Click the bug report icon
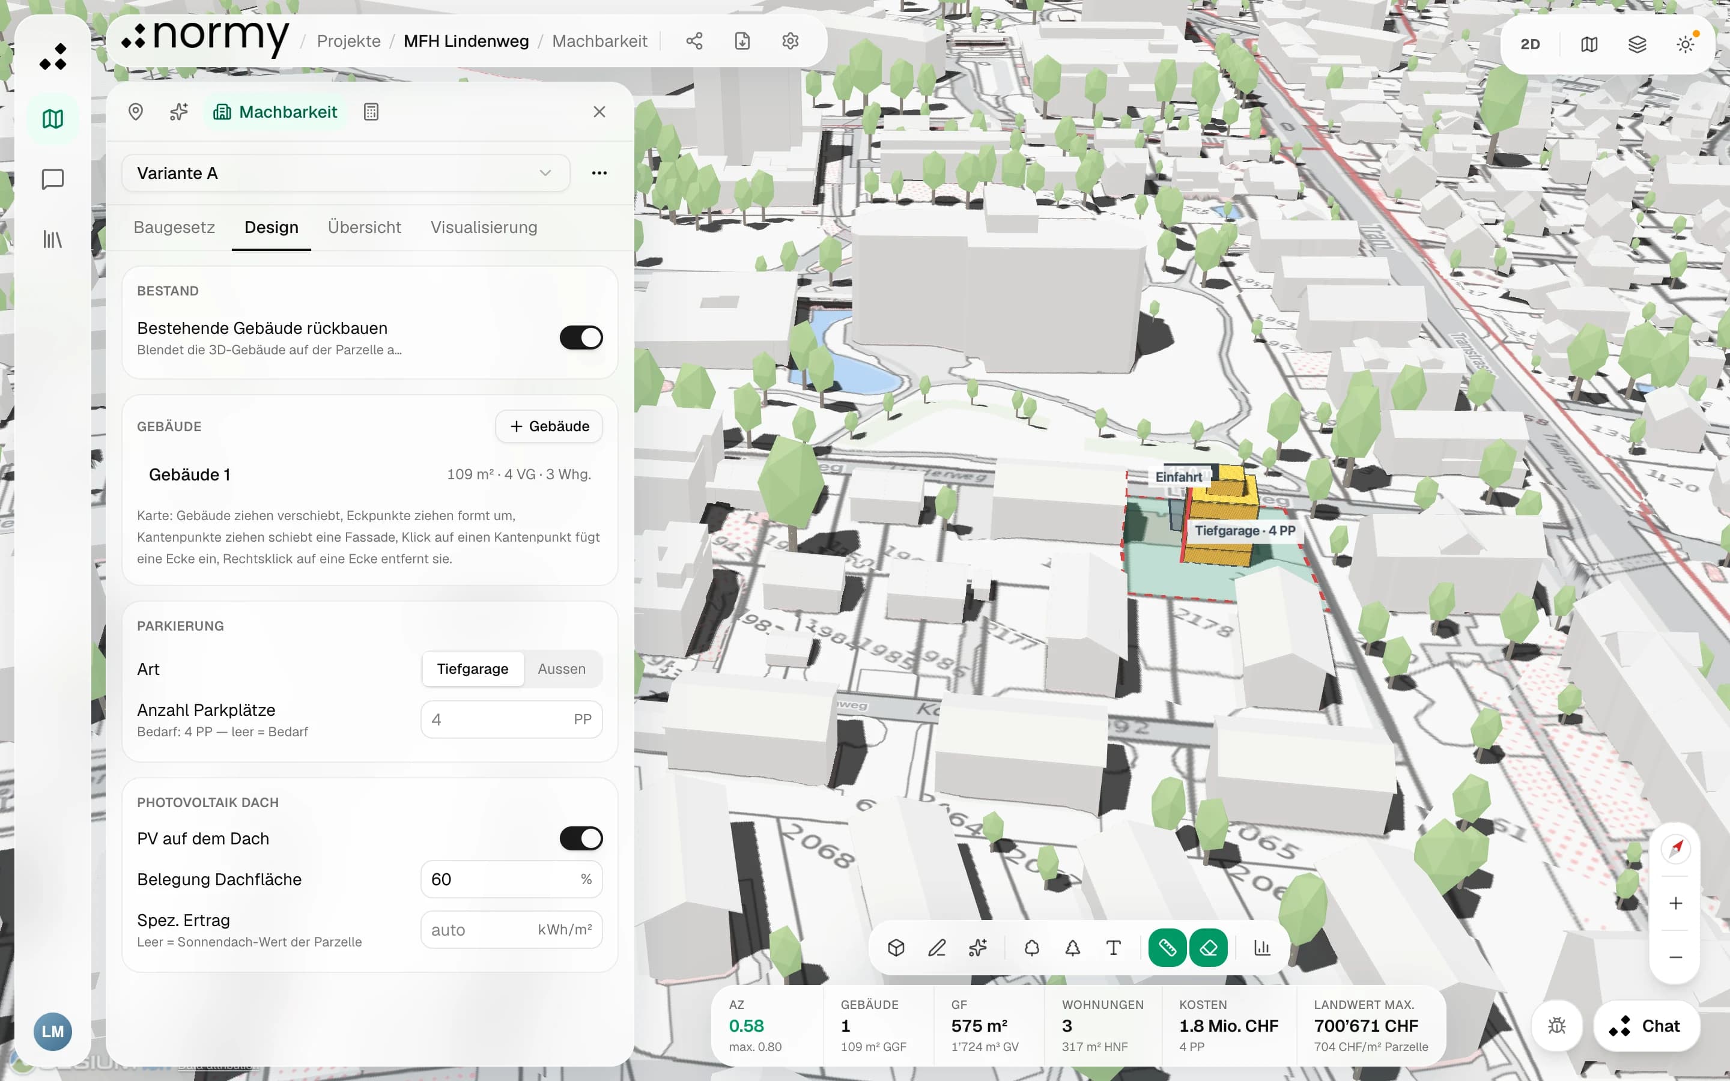Screen dimensions: 1730x1081 click(x=1556, y=1026)
